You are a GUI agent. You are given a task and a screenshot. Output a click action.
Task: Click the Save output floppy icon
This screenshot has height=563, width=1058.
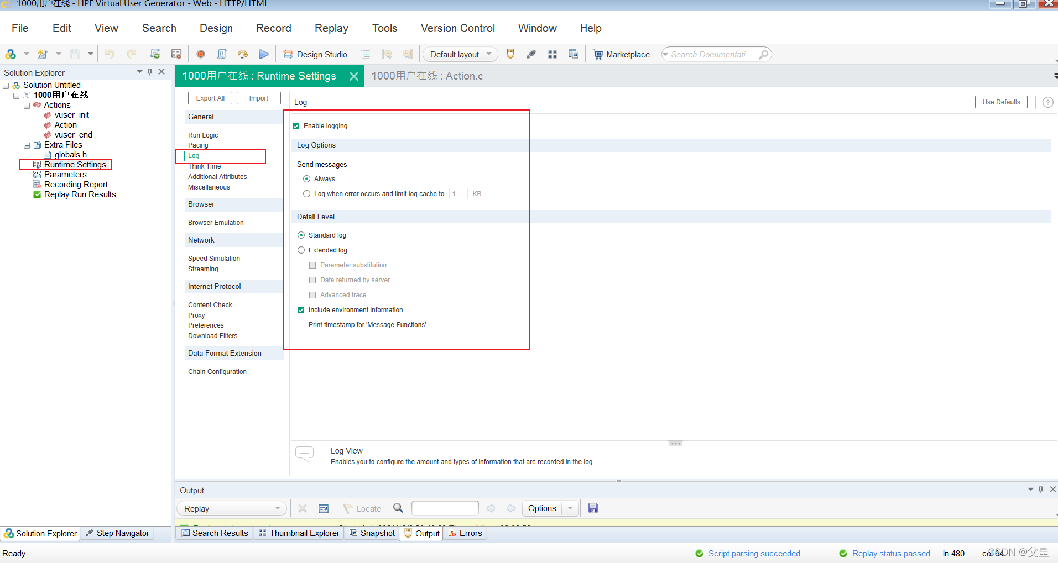pos(593,508)
